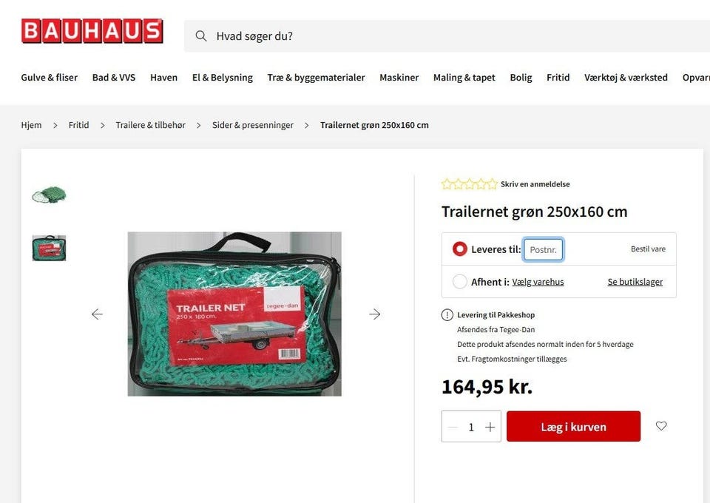Open the Vælg varehus selector
The height and width of the screenshot is (503, 710).
pos(538,282)
